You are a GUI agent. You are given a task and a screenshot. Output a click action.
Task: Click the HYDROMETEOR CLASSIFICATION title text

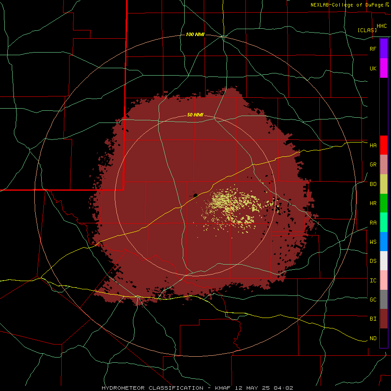(x=152, y=388)
